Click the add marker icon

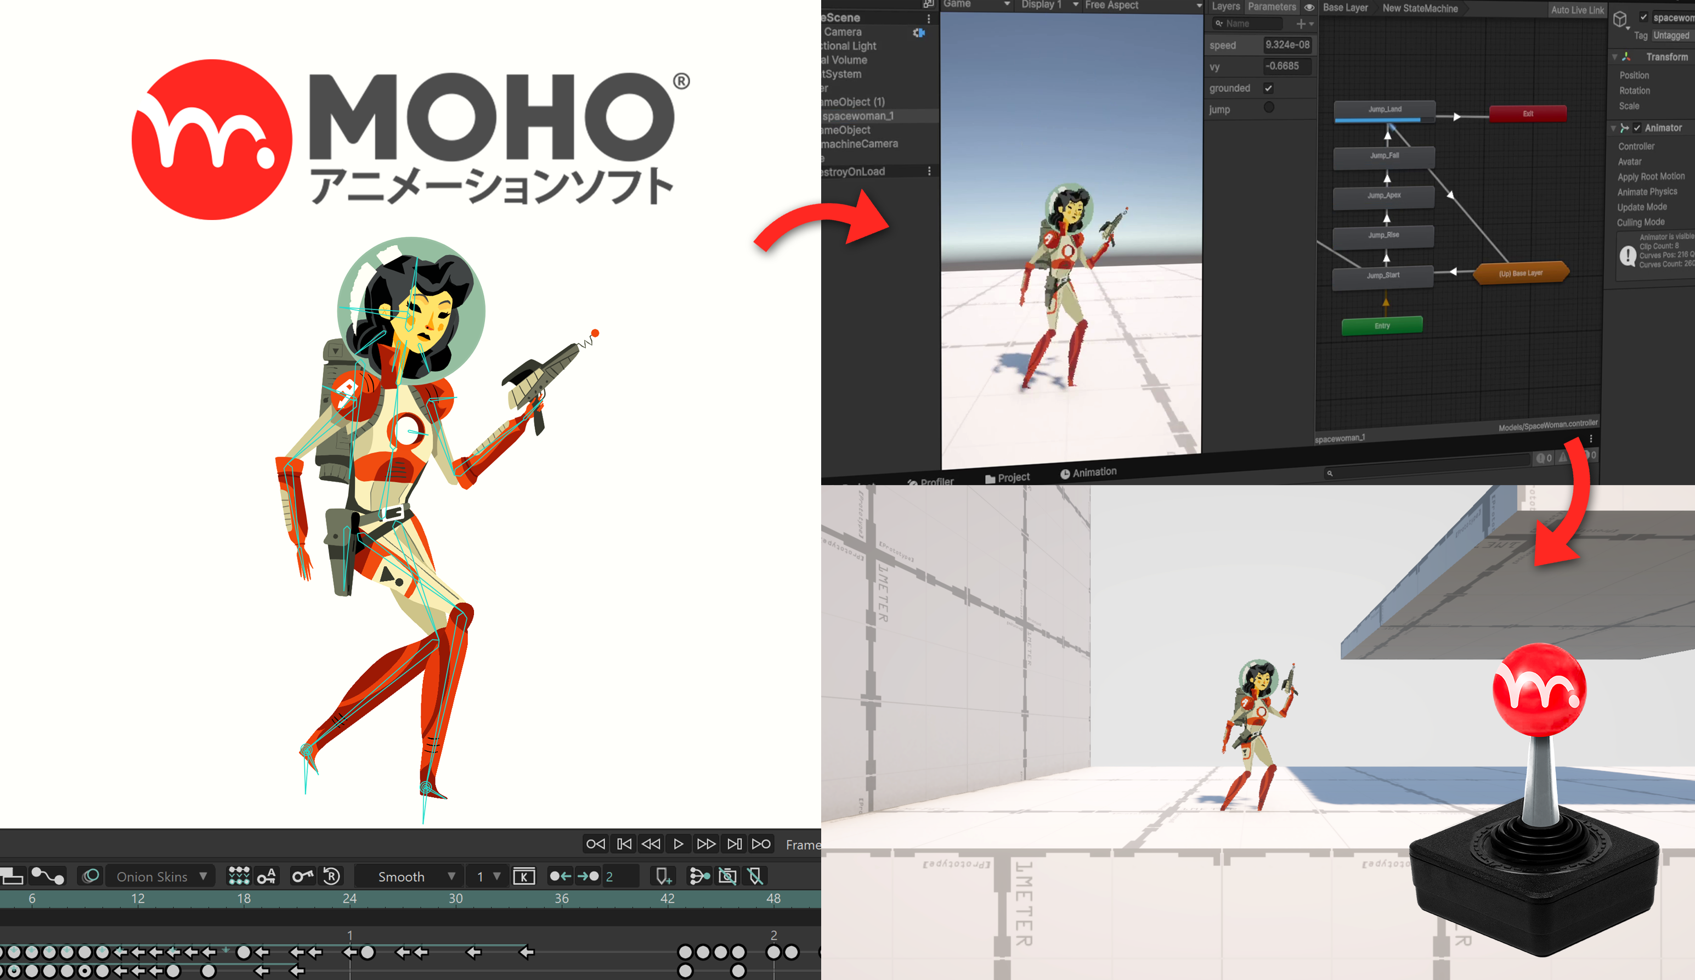pyautogui.click(x=663, y=876)
